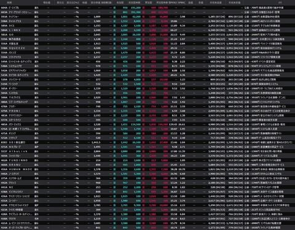Select the BRANU stock name
This screenshot has height=230, width=295.
(x=15, y=165)
